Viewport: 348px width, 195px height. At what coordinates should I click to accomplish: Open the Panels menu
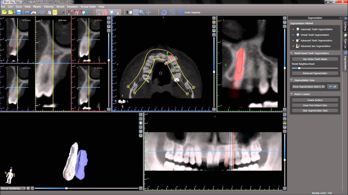[37, 6]
